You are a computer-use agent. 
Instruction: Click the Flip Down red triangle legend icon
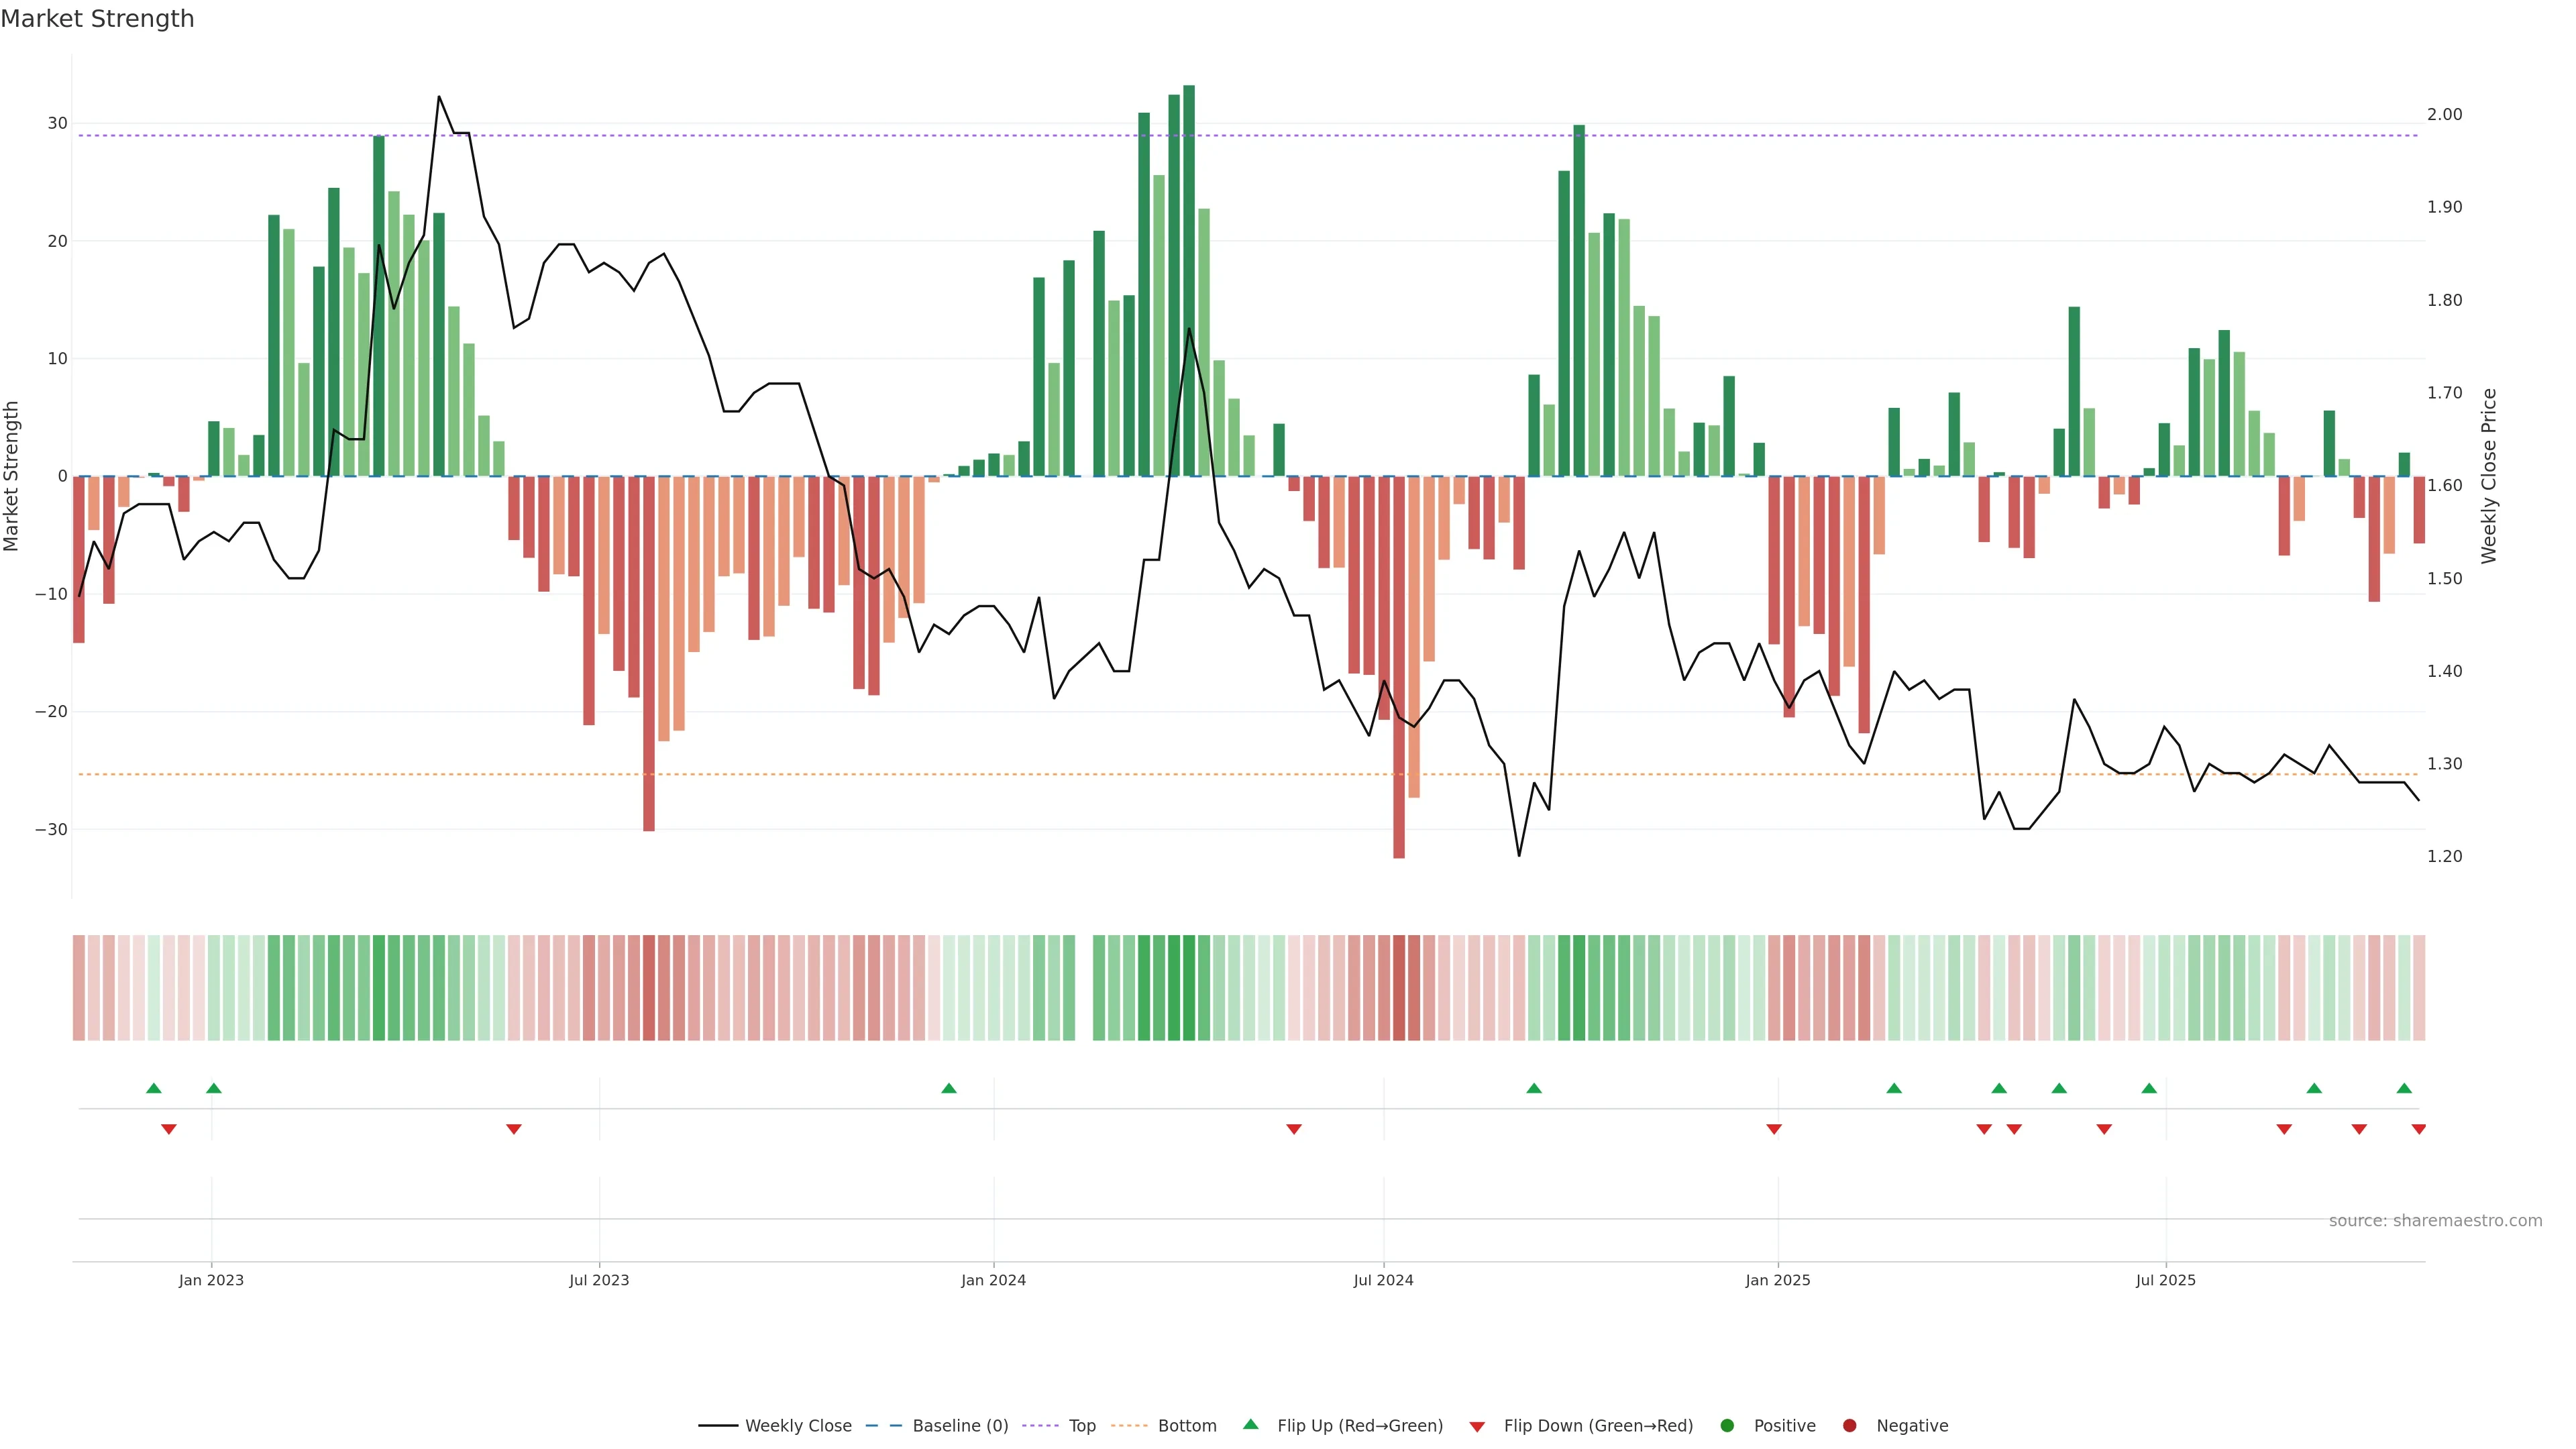(1477, 1427)
